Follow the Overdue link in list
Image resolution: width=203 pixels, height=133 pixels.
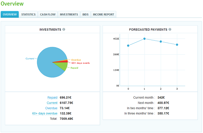[51, 108]
